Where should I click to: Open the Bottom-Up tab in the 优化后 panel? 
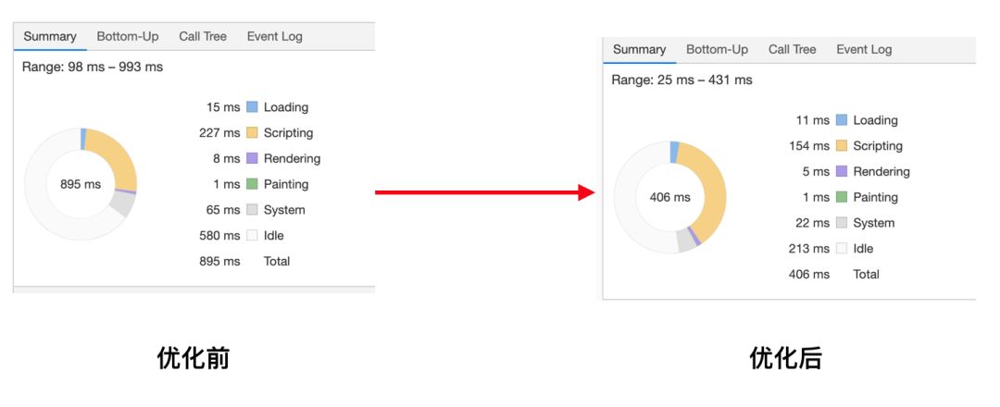pyautogui.click(x=717, y=50)
